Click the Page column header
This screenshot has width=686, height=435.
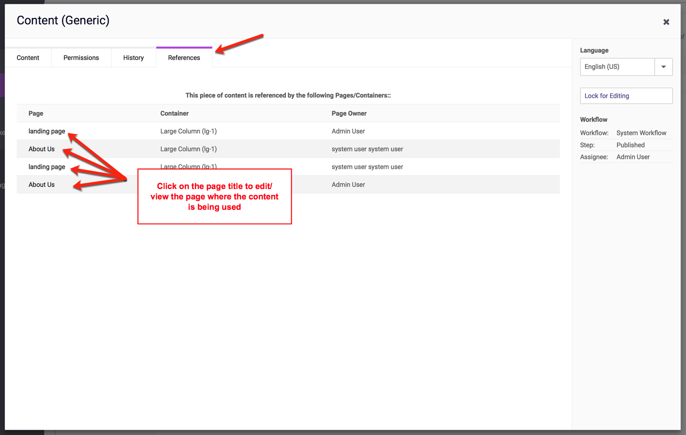(36, 113)
